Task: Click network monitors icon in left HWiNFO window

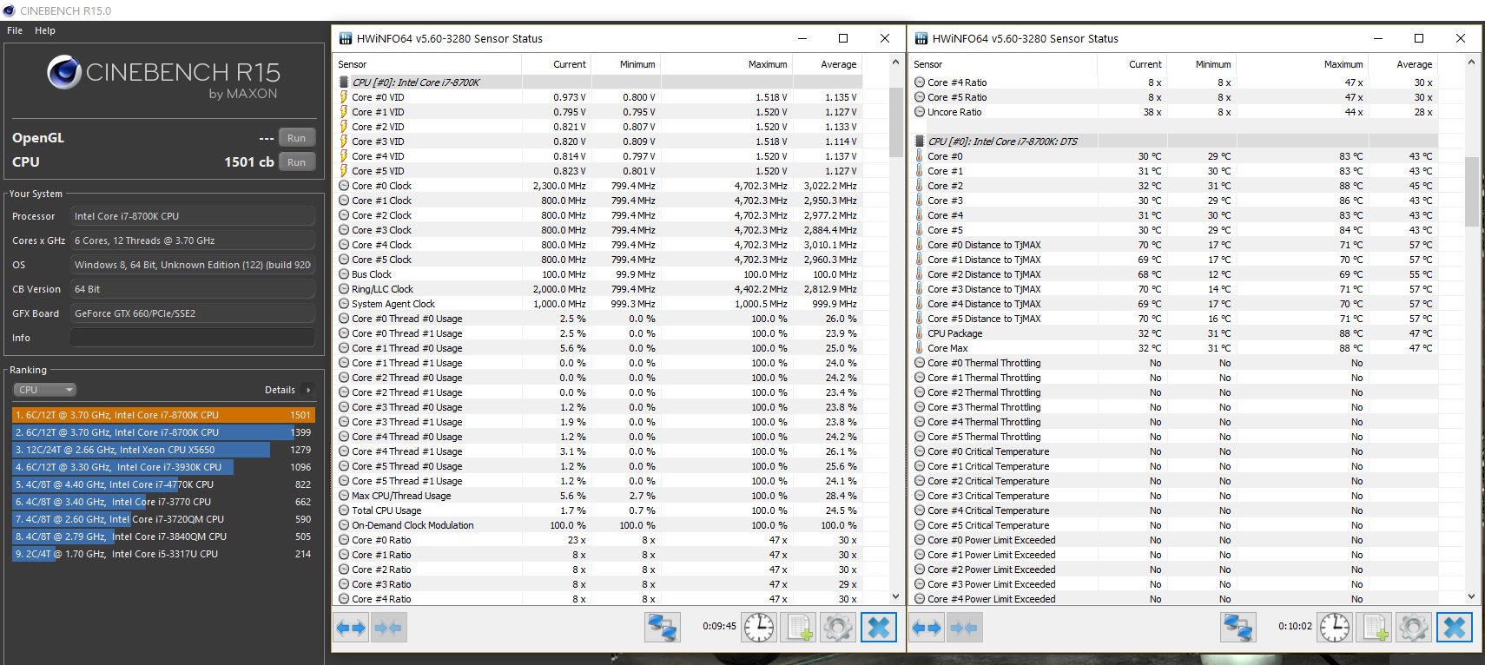Action: pyautogui.click(x=662, y=628)
